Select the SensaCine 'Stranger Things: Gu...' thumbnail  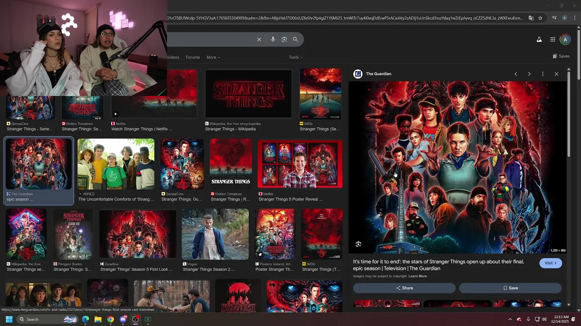point(182,164)
